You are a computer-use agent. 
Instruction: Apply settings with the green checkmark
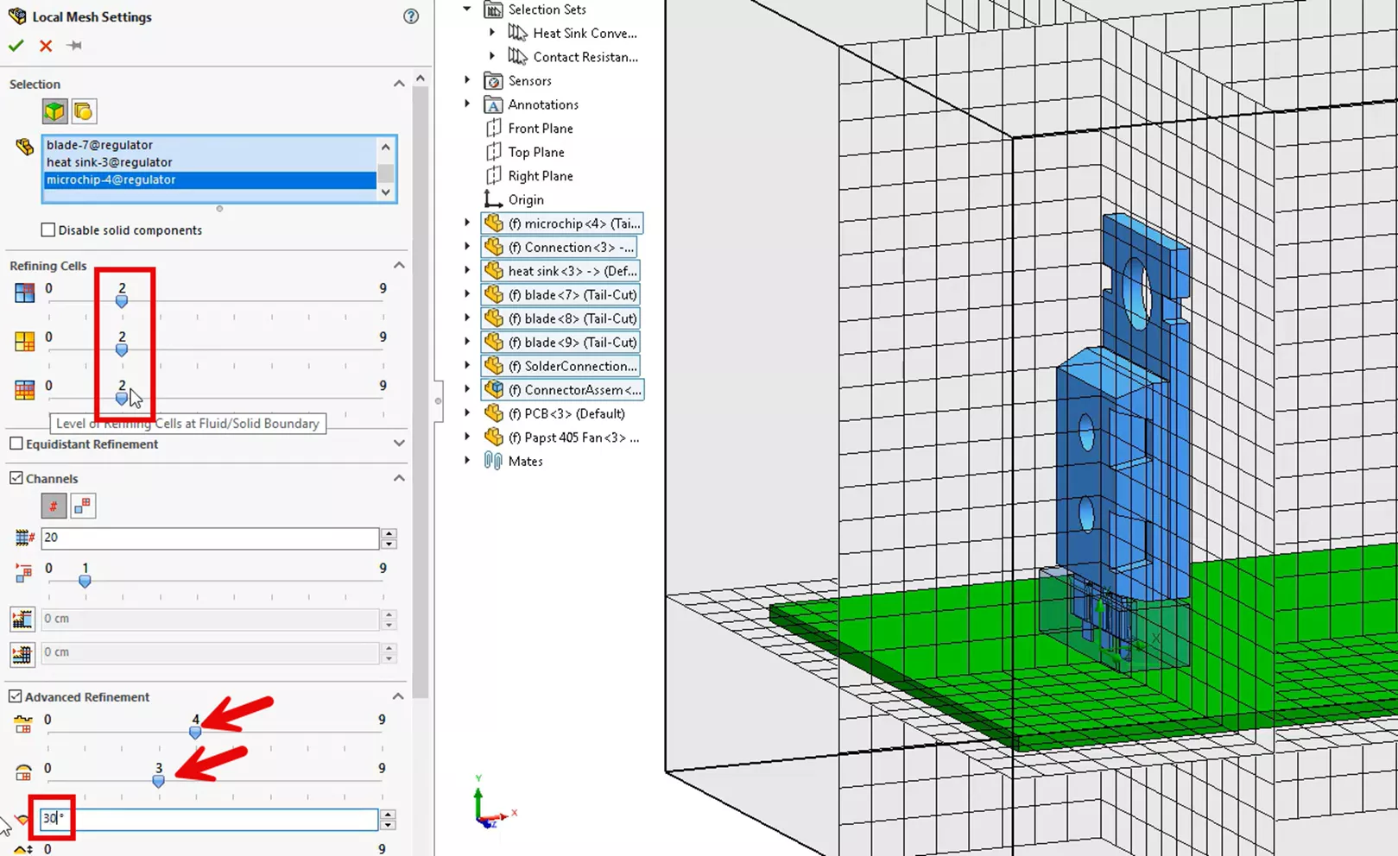pyautogui.click(x=16, y=46)
